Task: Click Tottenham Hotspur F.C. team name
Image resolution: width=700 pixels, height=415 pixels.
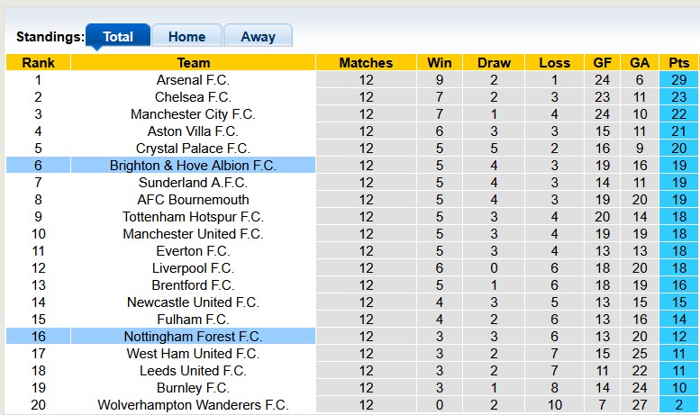Action: pos(193,217)
